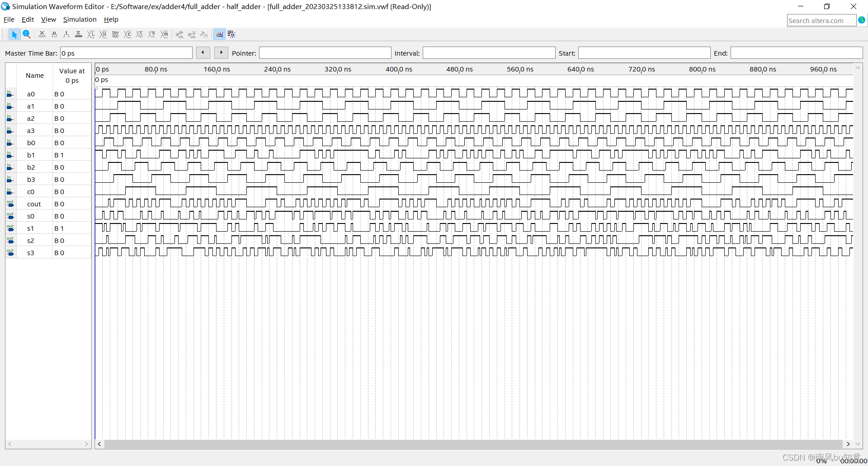Click waveform horizontal scrollbar left arrow
868x466 pixels.
tap(99, 444)
